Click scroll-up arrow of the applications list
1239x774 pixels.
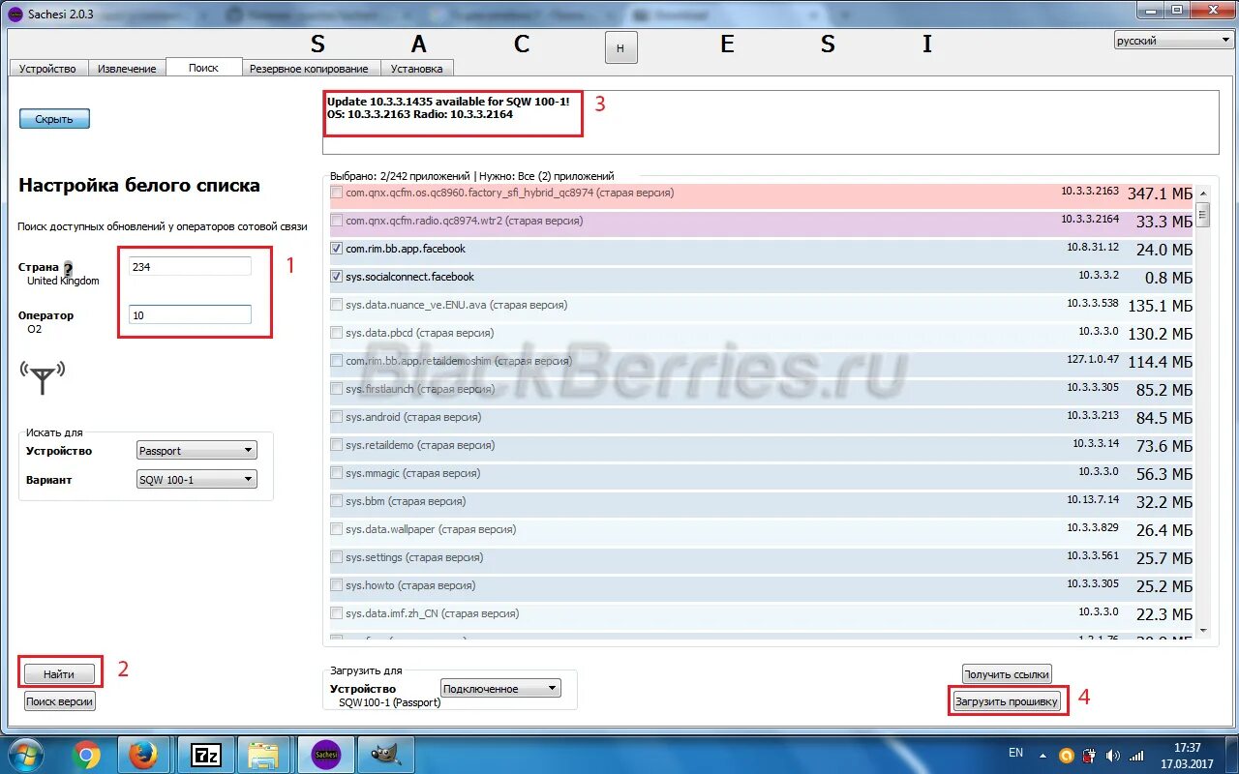[1203, 193]
